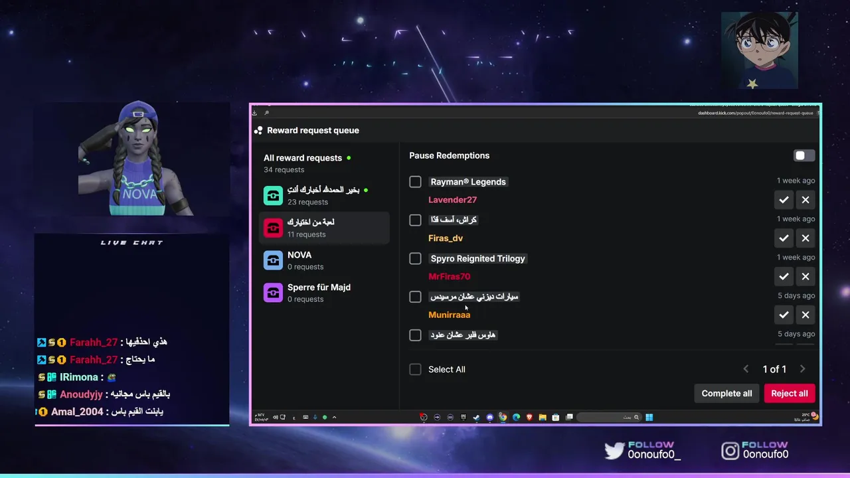The width and height of the screenshot is (850, 478).
Task: Toggle the Pause Redemptions switch
Action: (x=804, y=155)
